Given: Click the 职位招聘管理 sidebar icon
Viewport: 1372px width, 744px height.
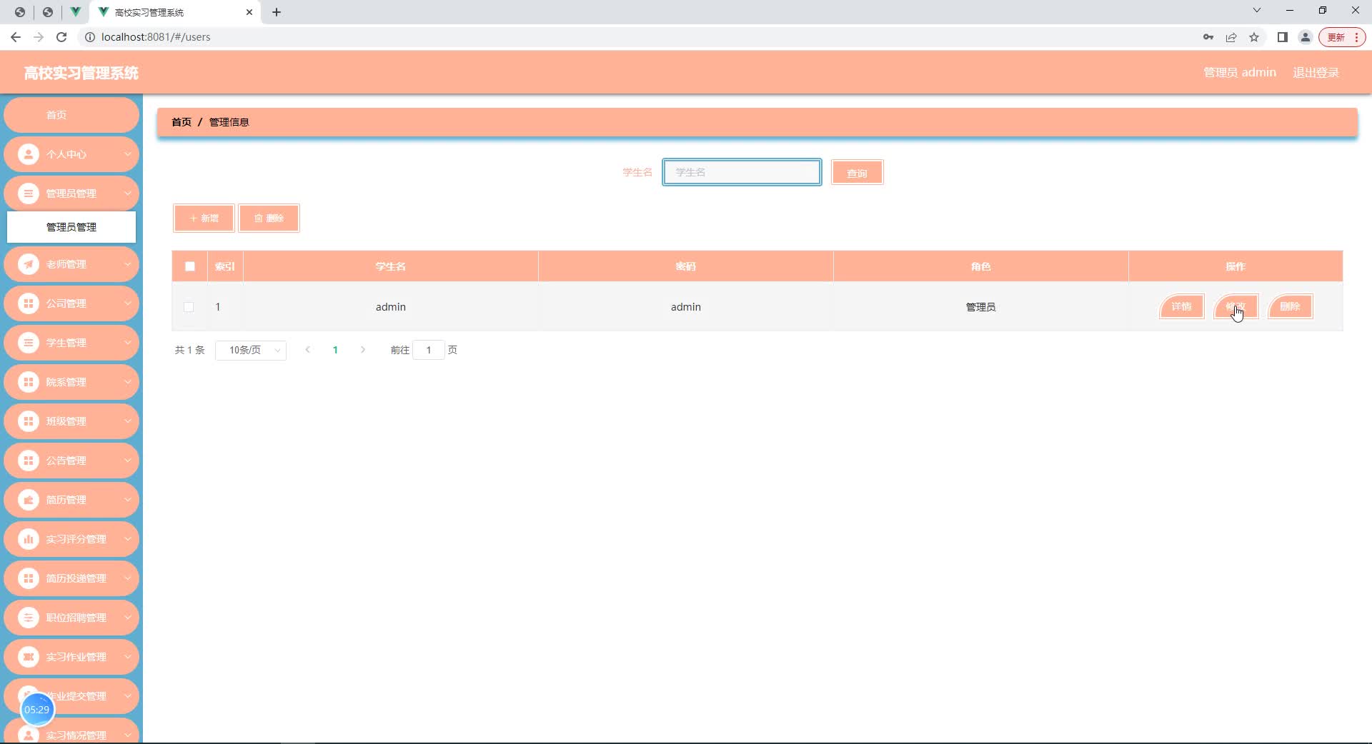Looking at the screenshot, I should coord(28,618).
